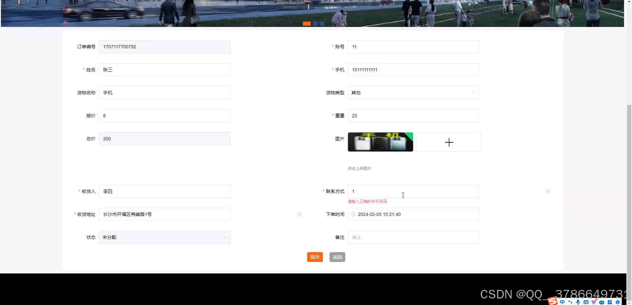Screen dimensions: 632x305
Task: Click the 货物类型 label
Action: pos(335,93)
